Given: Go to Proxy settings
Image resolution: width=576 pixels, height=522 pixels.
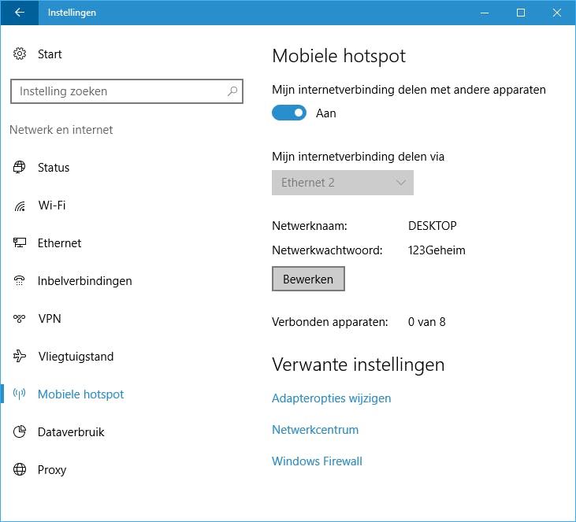Looking at the screenshot, I should click(52, 470).
